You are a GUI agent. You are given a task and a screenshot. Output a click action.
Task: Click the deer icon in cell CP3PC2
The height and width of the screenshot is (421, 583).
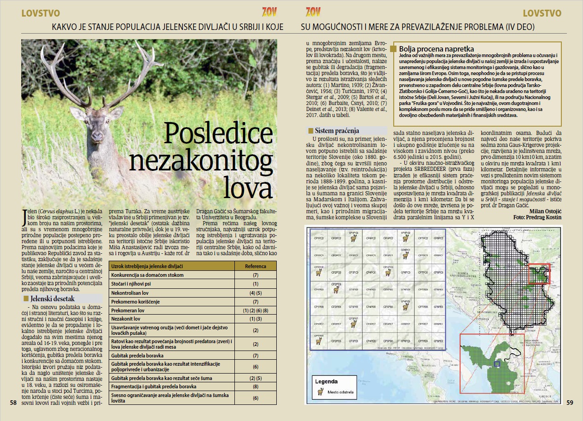click(354, 238)
